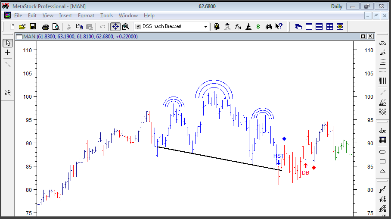Select the triangle drawing tool
This screenshot has height=219, width=391.
tap(382, 171)
